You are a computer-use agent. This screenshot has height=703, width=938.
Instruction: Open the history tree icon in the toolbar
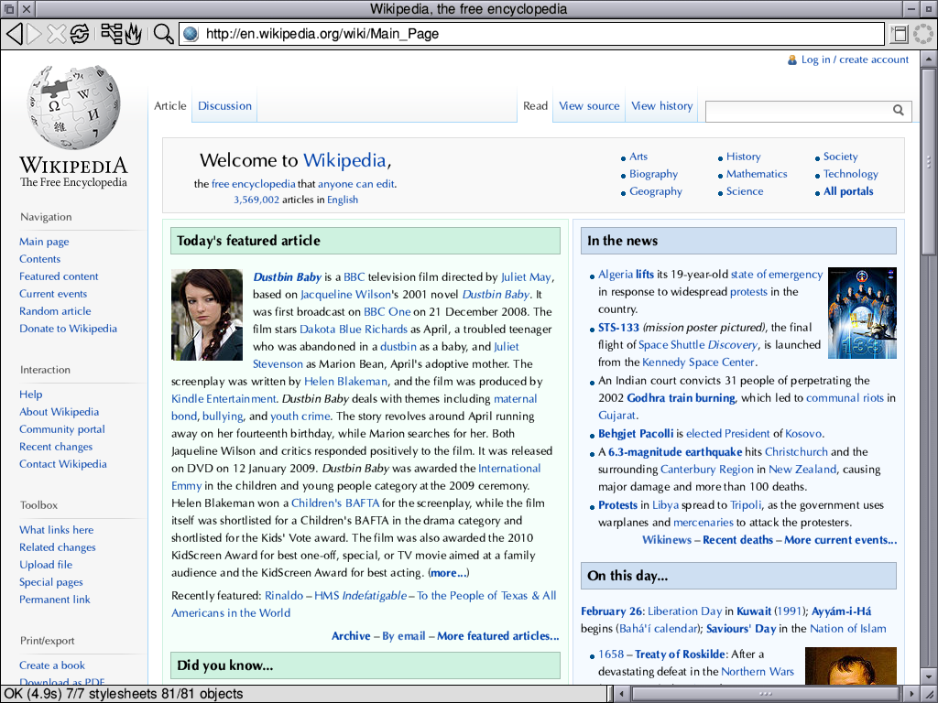coord(111,34)
